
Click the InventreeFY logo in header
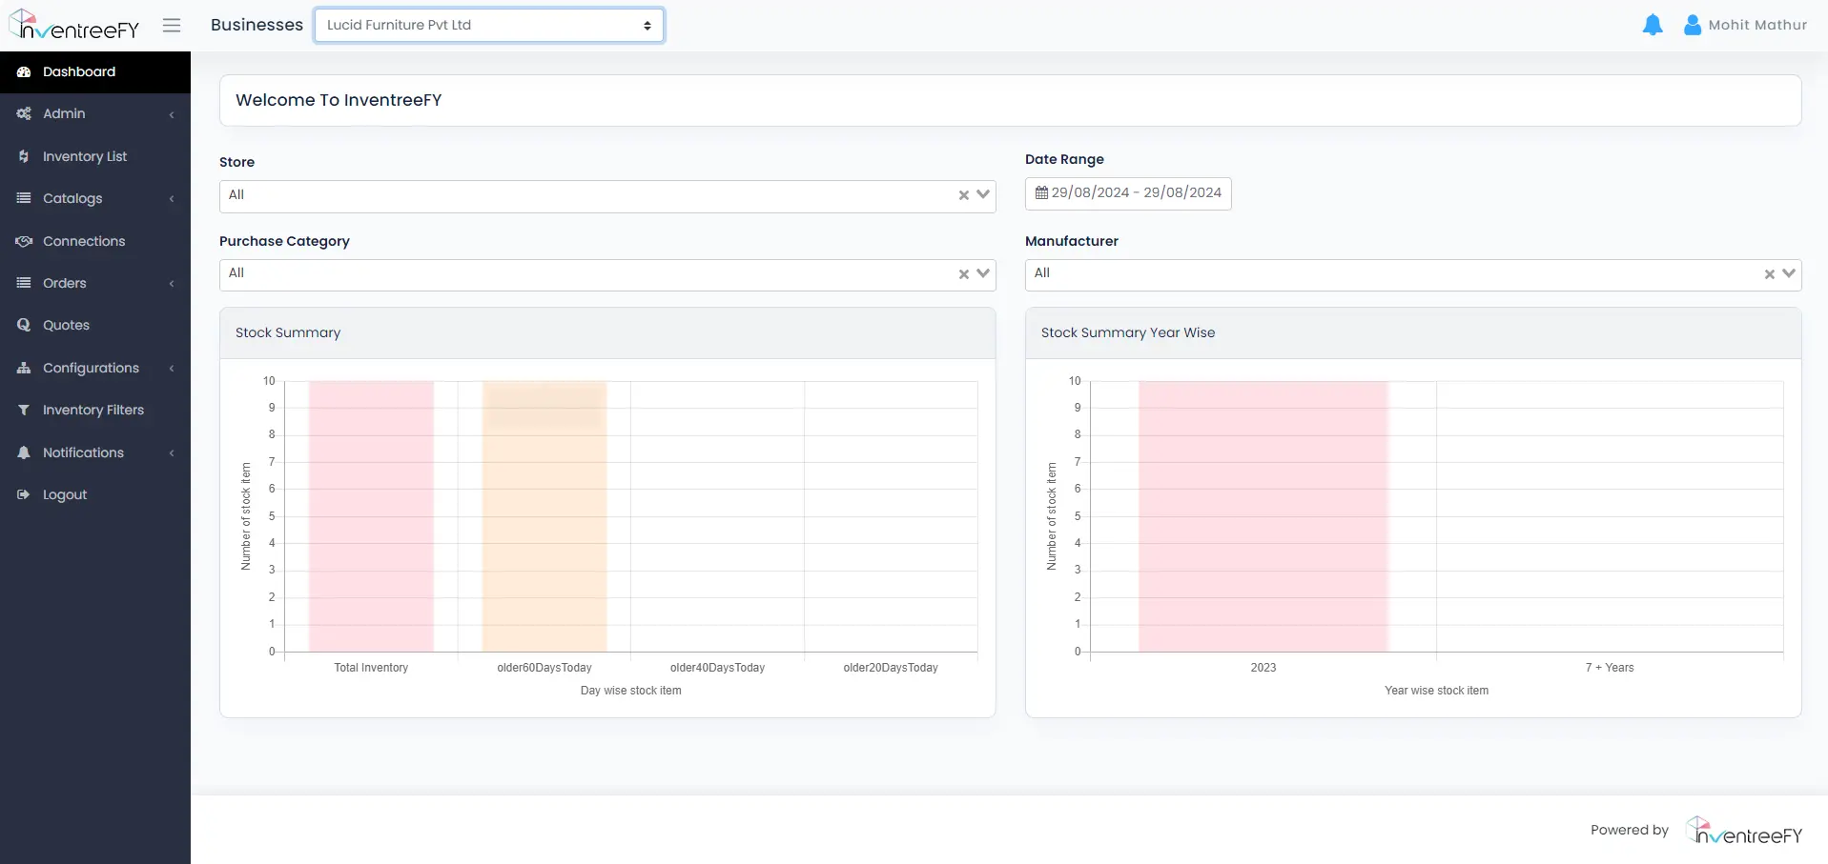pyautogui.click(x=74, y=26)
